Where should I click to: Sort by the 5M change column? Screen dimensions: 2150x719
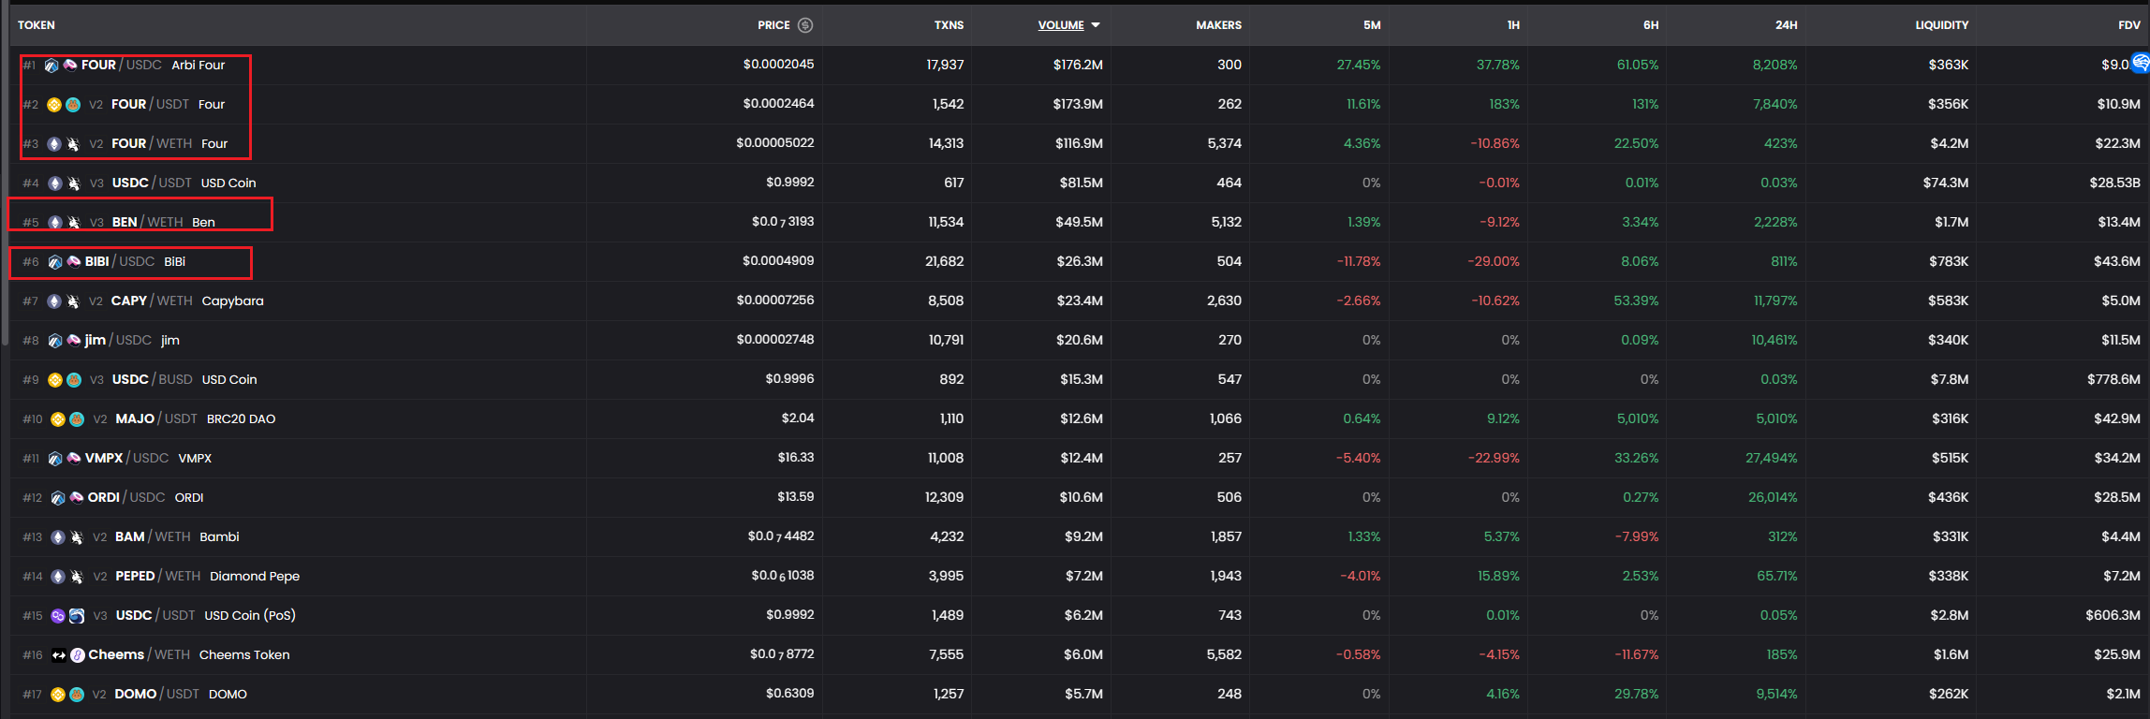point(1371,25)
